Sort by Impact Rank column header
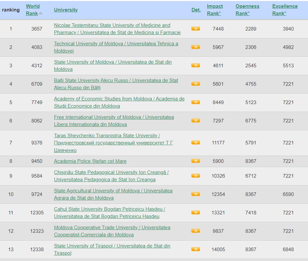 click(x=215, y=10)
